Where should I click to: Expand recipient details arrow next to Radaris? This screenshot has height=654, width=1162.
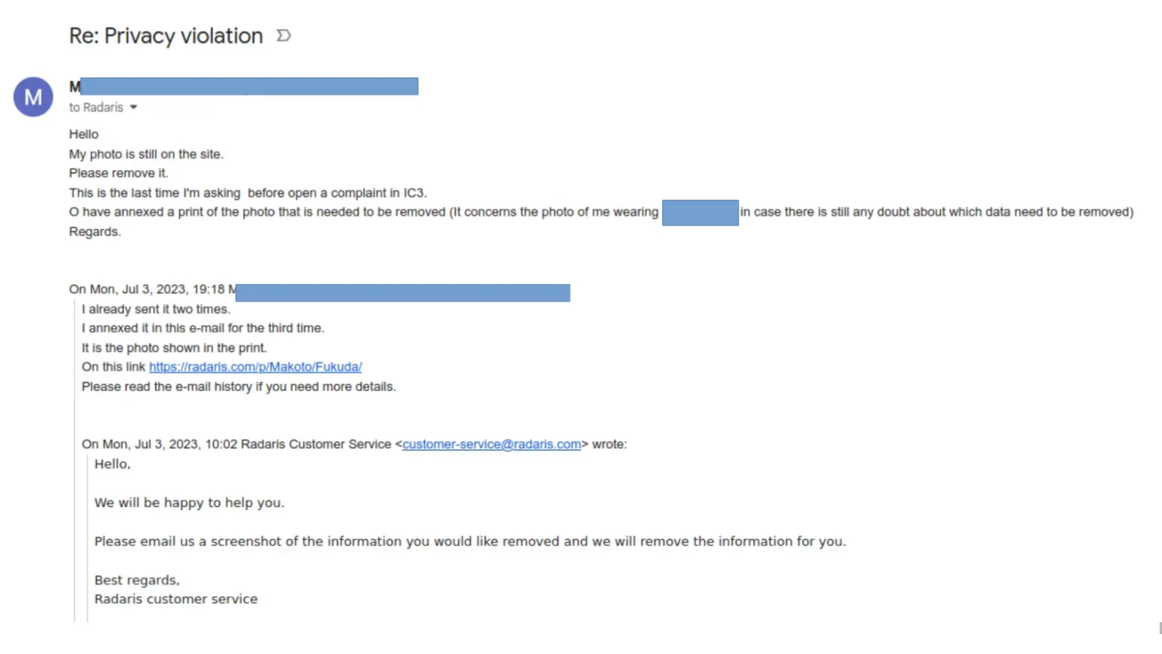[133, 107]
